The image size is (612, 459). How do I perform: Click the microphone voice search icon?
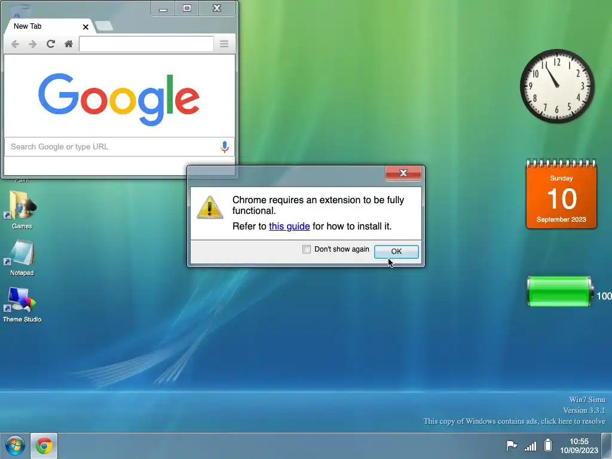(225, 147)
